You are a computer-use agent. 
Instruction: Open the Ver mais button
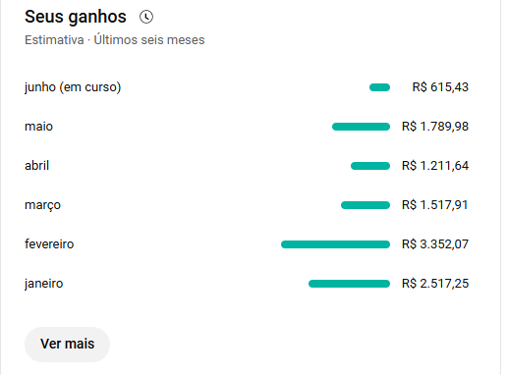click(67, 345)
